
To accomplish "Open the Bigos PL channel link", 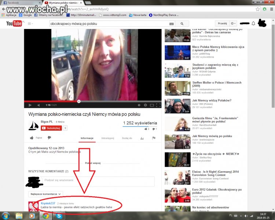I will pos(47,122).
